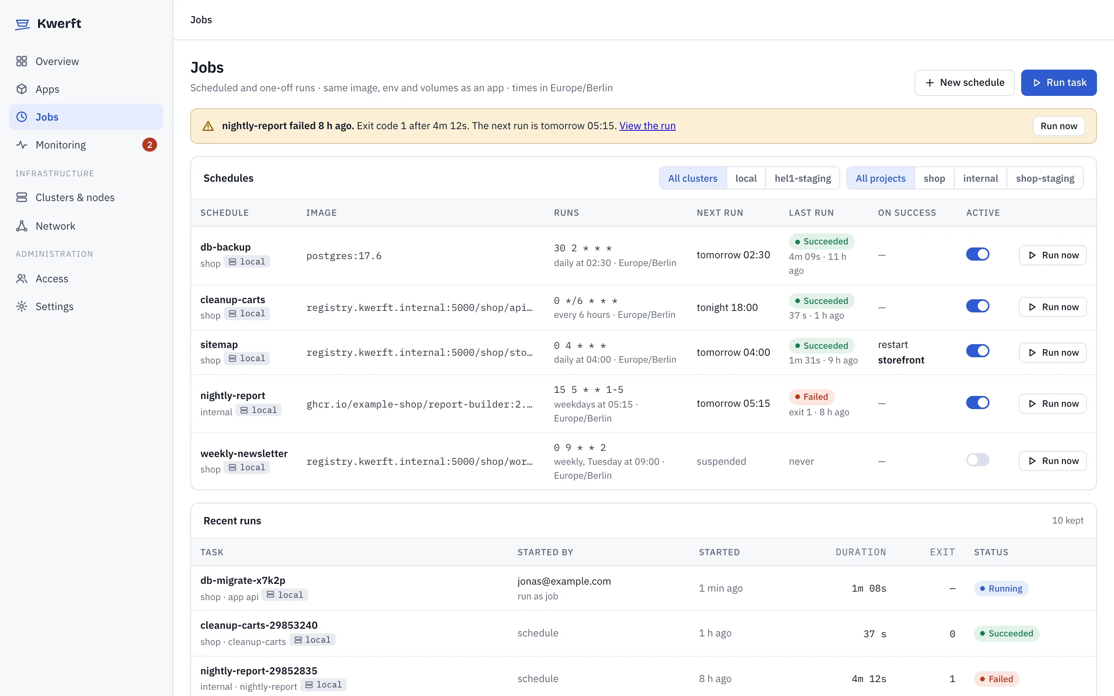
Task: Enable the weekly-newsletter schedule toggle
Action: coord(978,460)
